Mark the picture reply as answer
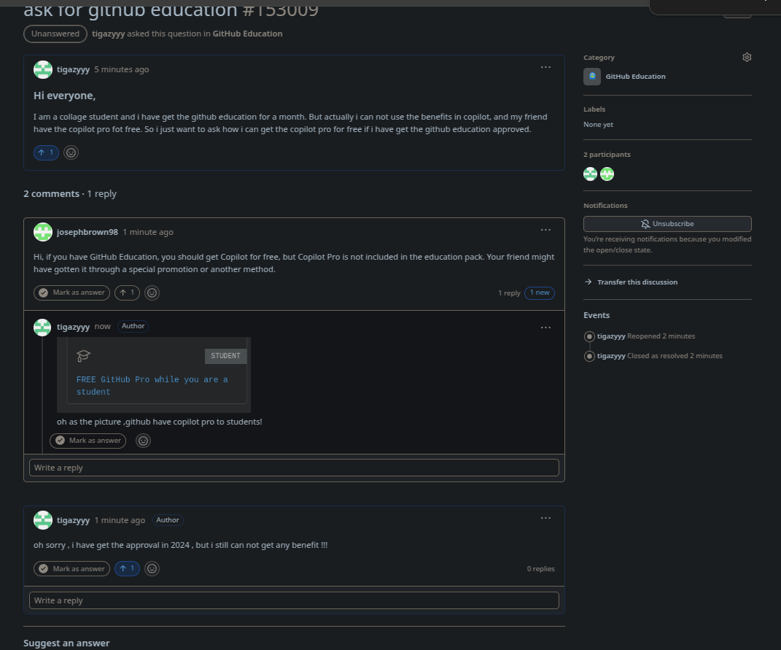This screenshot has height=650, width=781. [88, 441]
